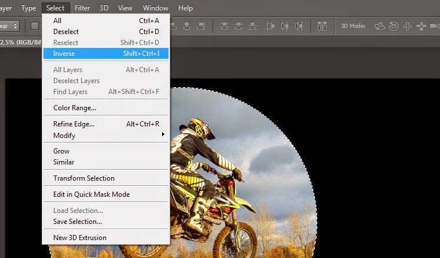Screen dimensions: 440x258
Task: Choose Deselect Layers menu entry
Action: pyautogui.click(x=106, y=81)
